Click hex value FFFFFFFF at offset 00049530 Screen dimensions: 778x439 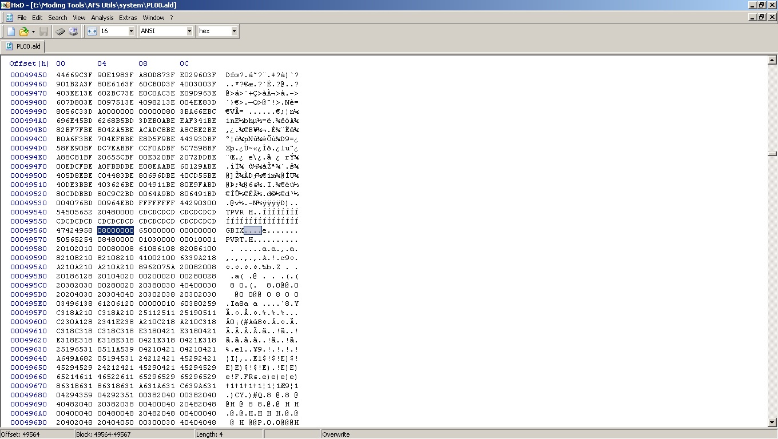(x=157, y=203)
